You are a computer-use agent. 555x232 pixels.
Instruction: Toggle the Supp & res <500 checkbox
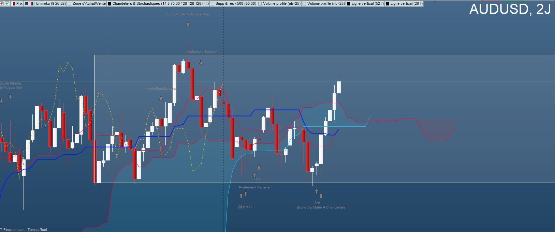(x=213, y=3)
